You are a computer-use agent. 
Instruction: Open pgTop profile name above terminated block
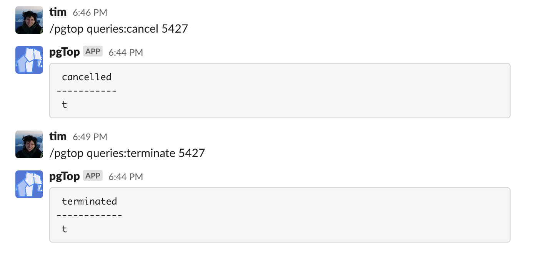coord(65,177)
